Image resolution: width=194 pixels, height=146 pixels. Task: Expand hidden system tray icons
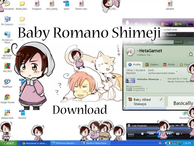tap(166, 143)
